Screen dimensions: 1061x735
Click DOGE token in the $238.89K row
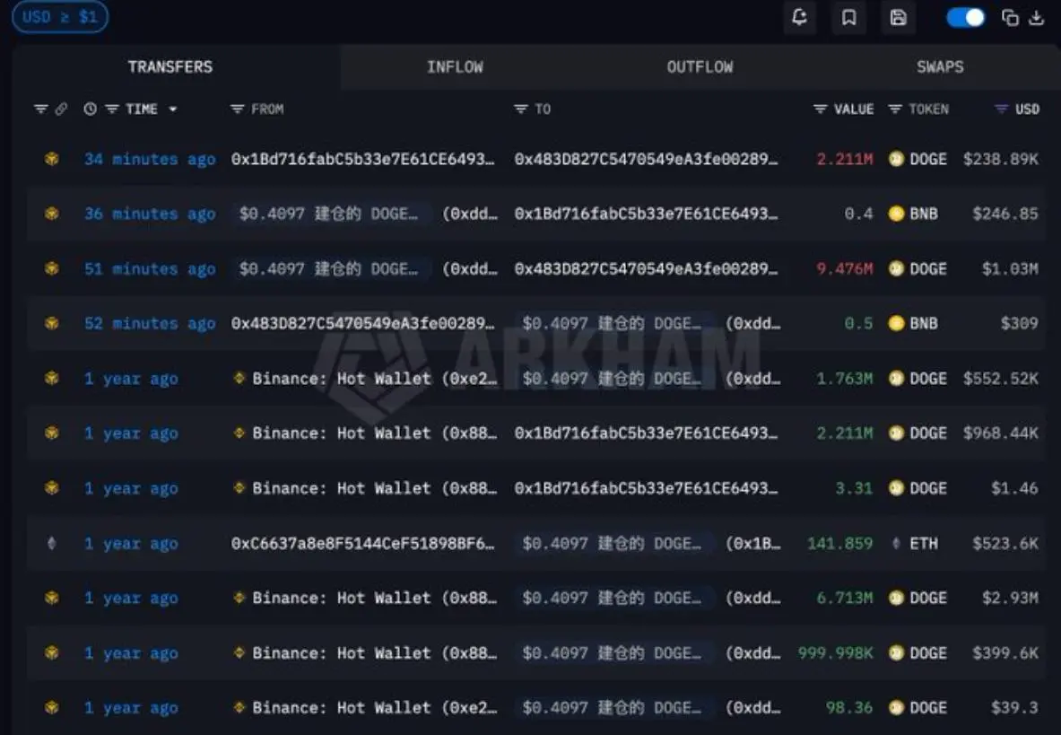coord(918,159)
